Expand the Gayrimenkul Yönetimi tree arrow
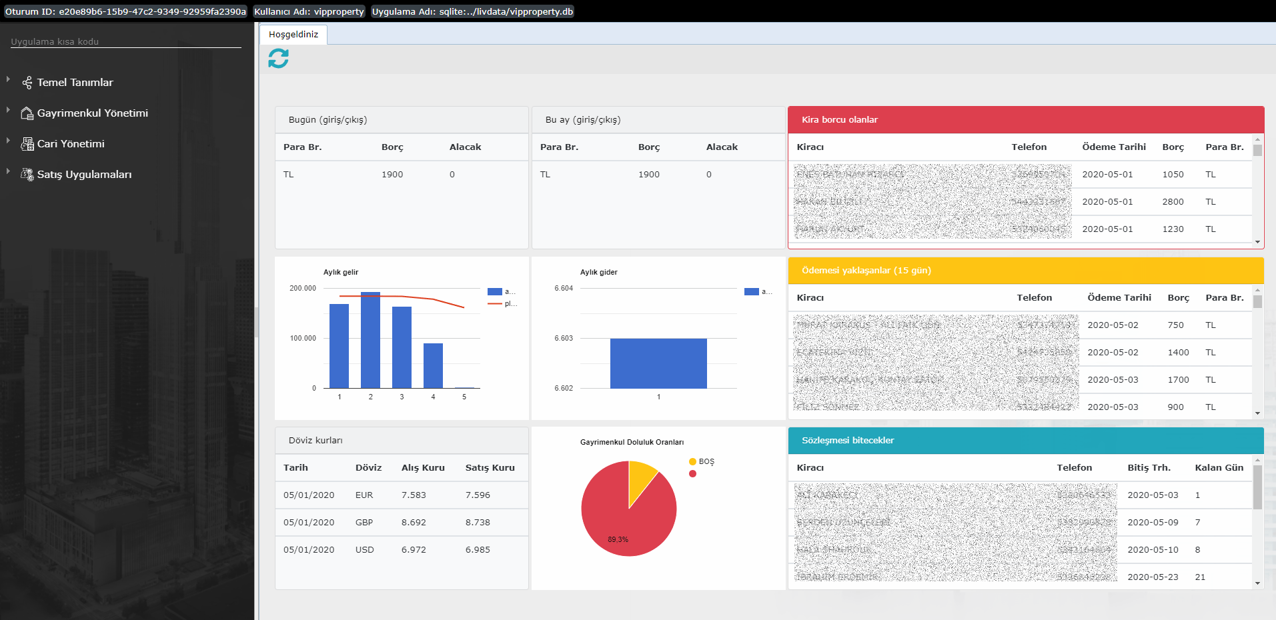This screenshot has height=620, width=1276. pos(8,110)
